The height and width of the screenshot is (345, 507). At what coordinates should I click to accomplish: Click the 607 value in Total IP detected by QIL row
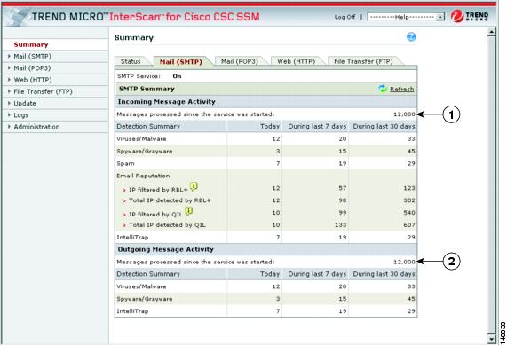click(409, 225)
